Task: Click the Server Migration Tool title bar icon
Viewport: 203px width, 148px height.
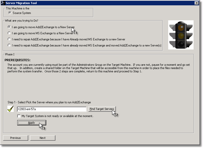Action: (x=3, y=3)
